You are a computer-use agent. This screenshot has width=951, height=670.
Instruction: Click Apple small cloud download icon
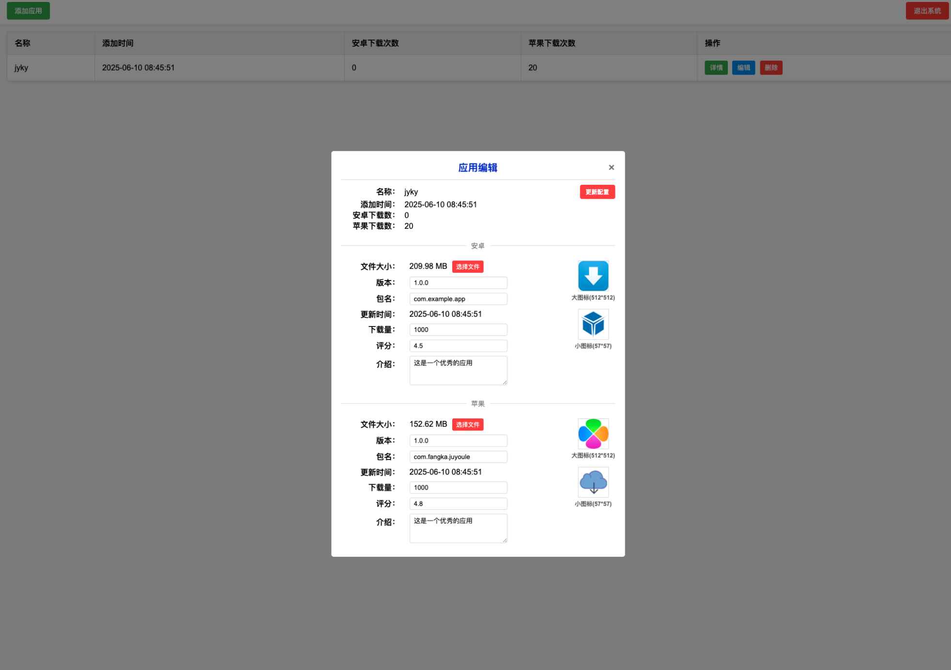coord(593,482)
